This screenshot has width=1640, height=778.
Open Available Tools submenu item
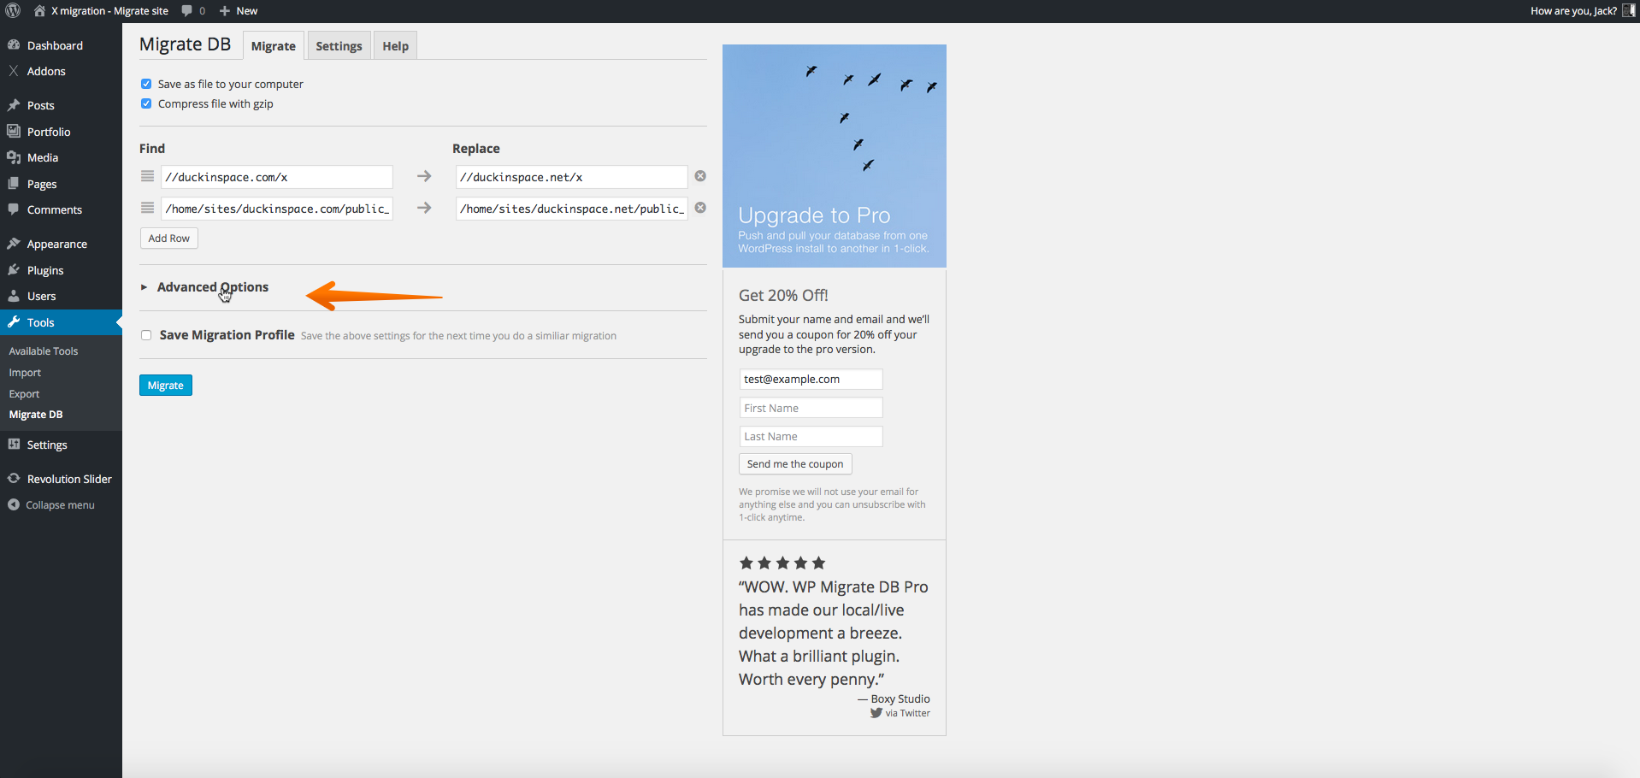coord(44,351)
